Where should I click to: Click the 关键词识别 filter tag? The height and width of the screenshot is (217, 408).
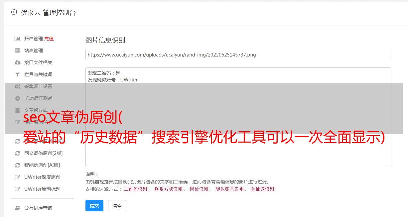coord(263,189)
